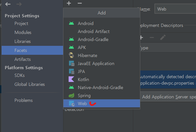This screenshot has height=132, width=196.
Task: Select APK facet type
Action: 102,47
